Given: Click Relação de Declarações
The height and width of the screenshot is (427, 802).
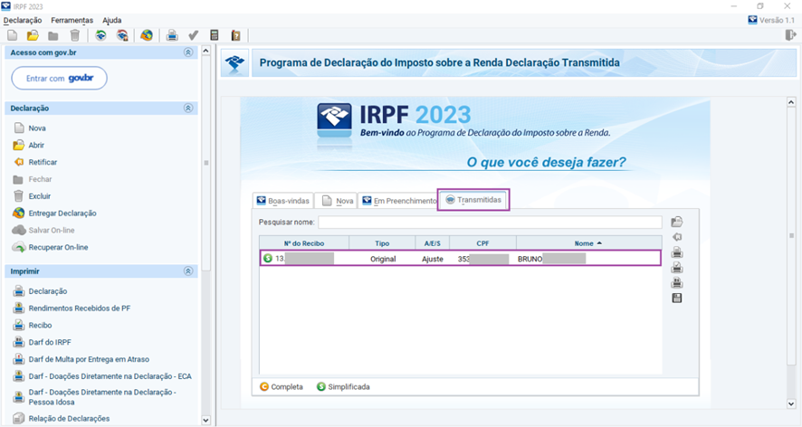Looking at the screenshot, I should coord(69,418).
